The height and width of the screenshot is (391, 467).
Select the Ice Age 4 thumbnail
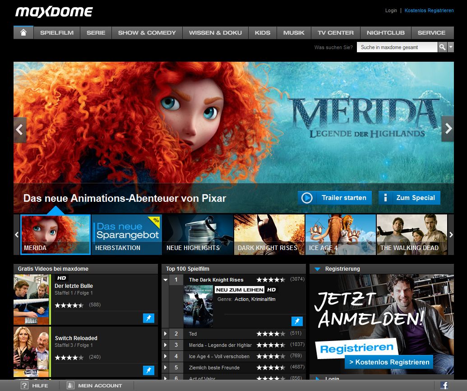pos(340,235)
